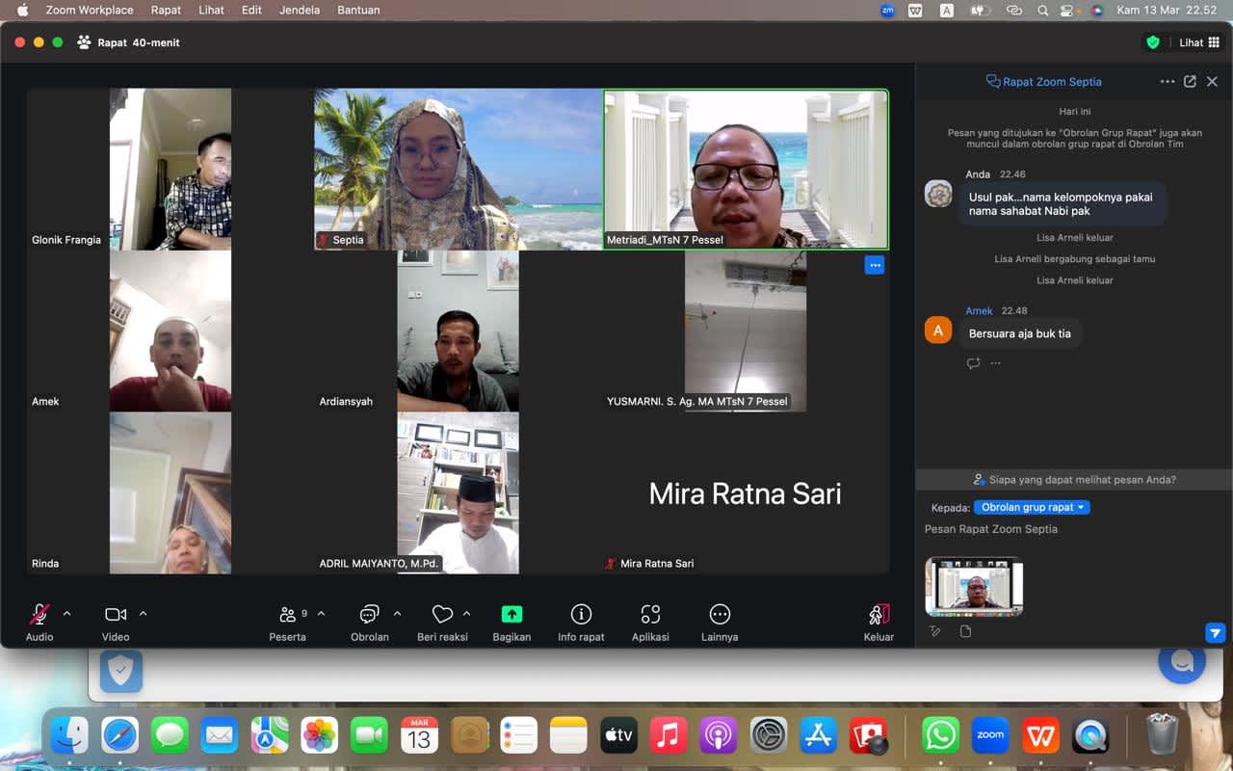Change layout with Lihat view button
This screenshot has width=1233, height=771.
point(1199,42)
